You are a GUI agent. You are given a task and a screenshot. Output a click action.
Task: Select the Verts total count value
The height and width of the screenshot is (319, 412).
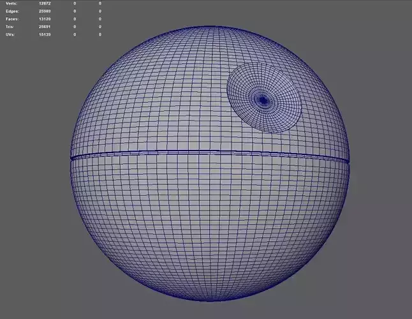[x=45, y=3]
